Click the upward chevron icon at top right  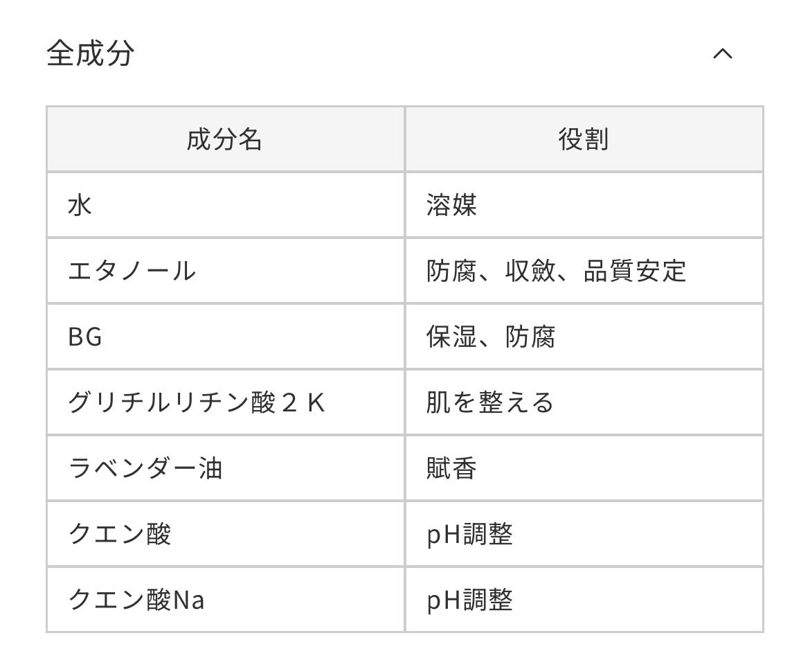pyautogui.click(x=724, y=54)
